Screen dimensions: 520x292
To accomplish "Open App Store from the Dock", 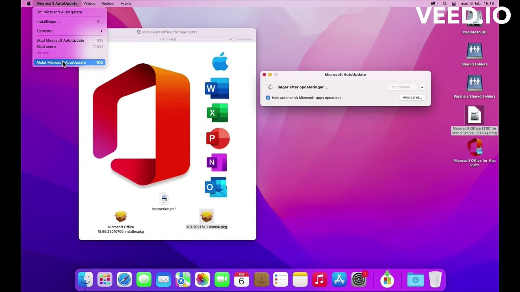I will 339,279.
